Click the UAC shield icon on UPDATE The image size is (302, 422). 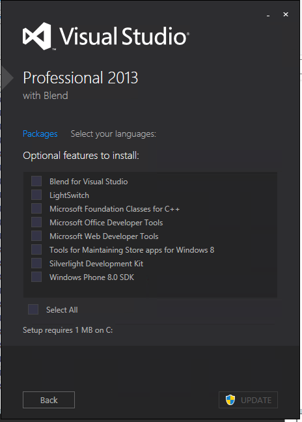point(230,400)
